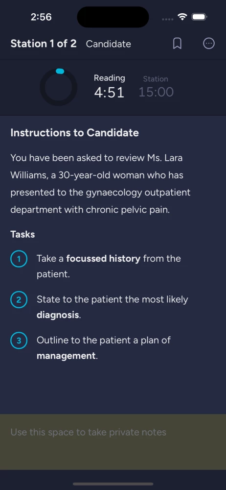Tap the battery status icon
The width and height of the screenshot is (226, 490).
coord(199,17)
